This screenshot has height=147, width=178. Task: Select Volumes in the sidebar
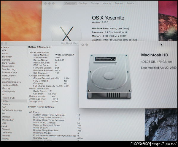pos(6,135)
